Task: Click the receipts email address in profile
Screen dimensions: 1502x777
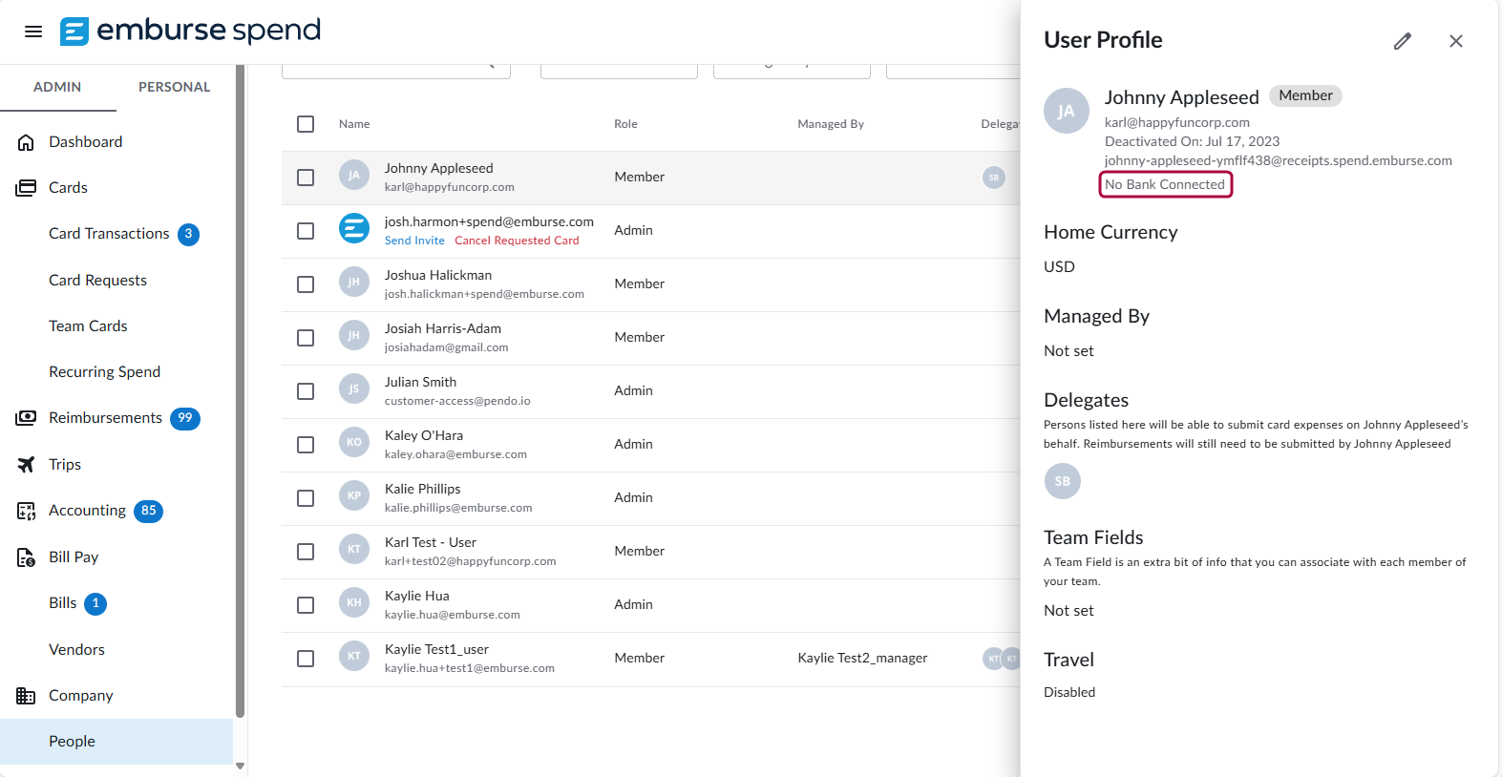Action: [x=1279, y=160]
